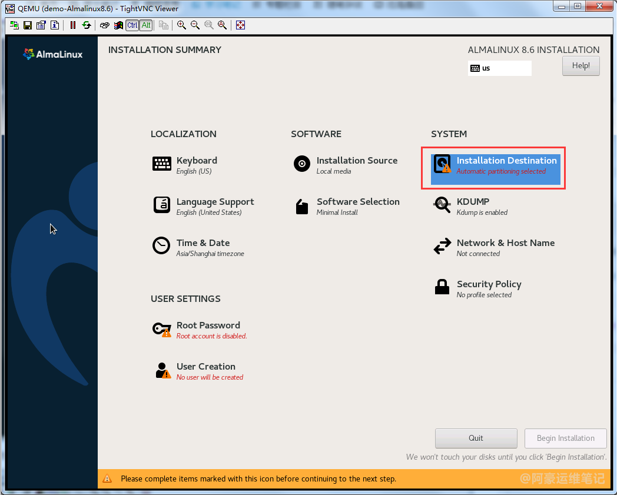Image resolution: width=617 pixels, height=495 pixels.
Task: Click 'Root account is disabled.' status text
Action: (x=212, y=336)
